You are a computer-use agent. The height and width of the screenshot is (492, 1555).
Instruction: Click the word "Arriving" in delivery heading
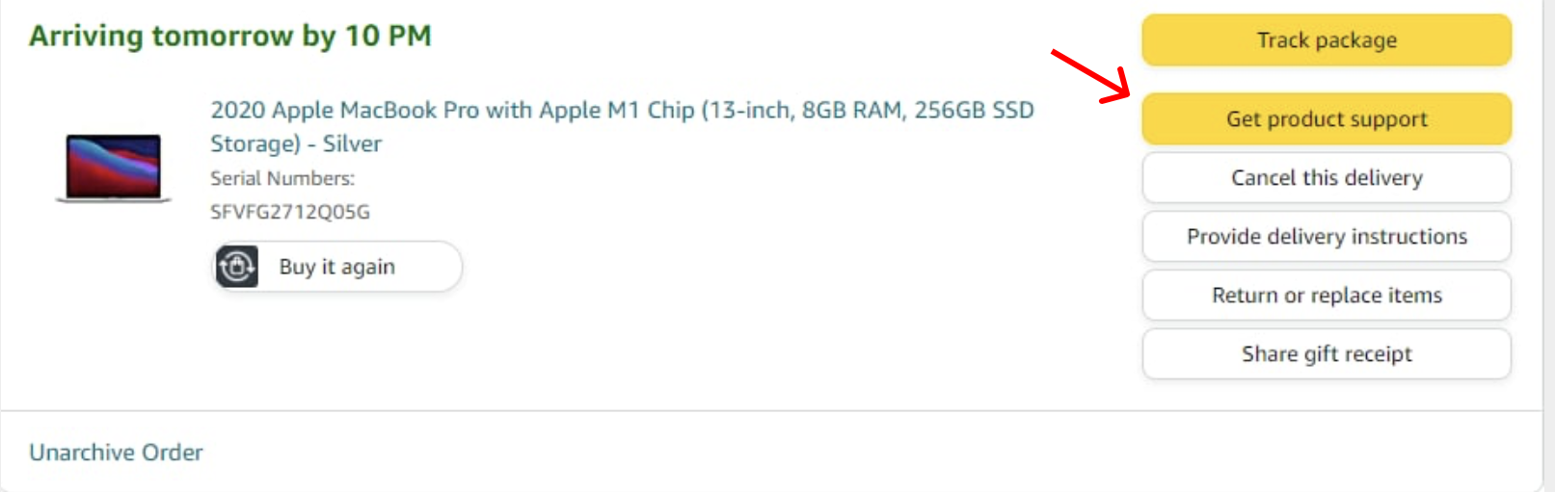click(x=86, y=37)
